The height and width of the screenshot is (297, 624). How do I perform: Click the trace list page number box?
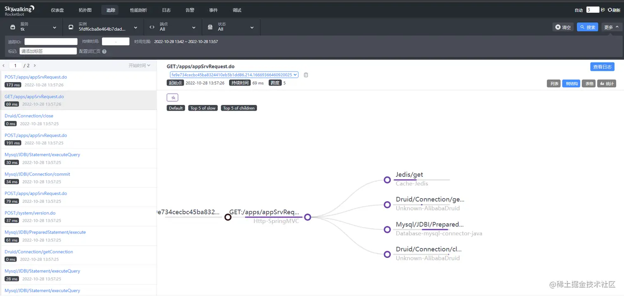coord(15,65)
